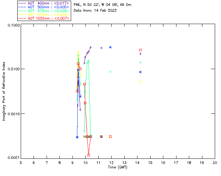Select the topmost yellow triangle near 9.5 GMT
The width and height of the screenshot is (221, 176).
(x=78, y=52)
